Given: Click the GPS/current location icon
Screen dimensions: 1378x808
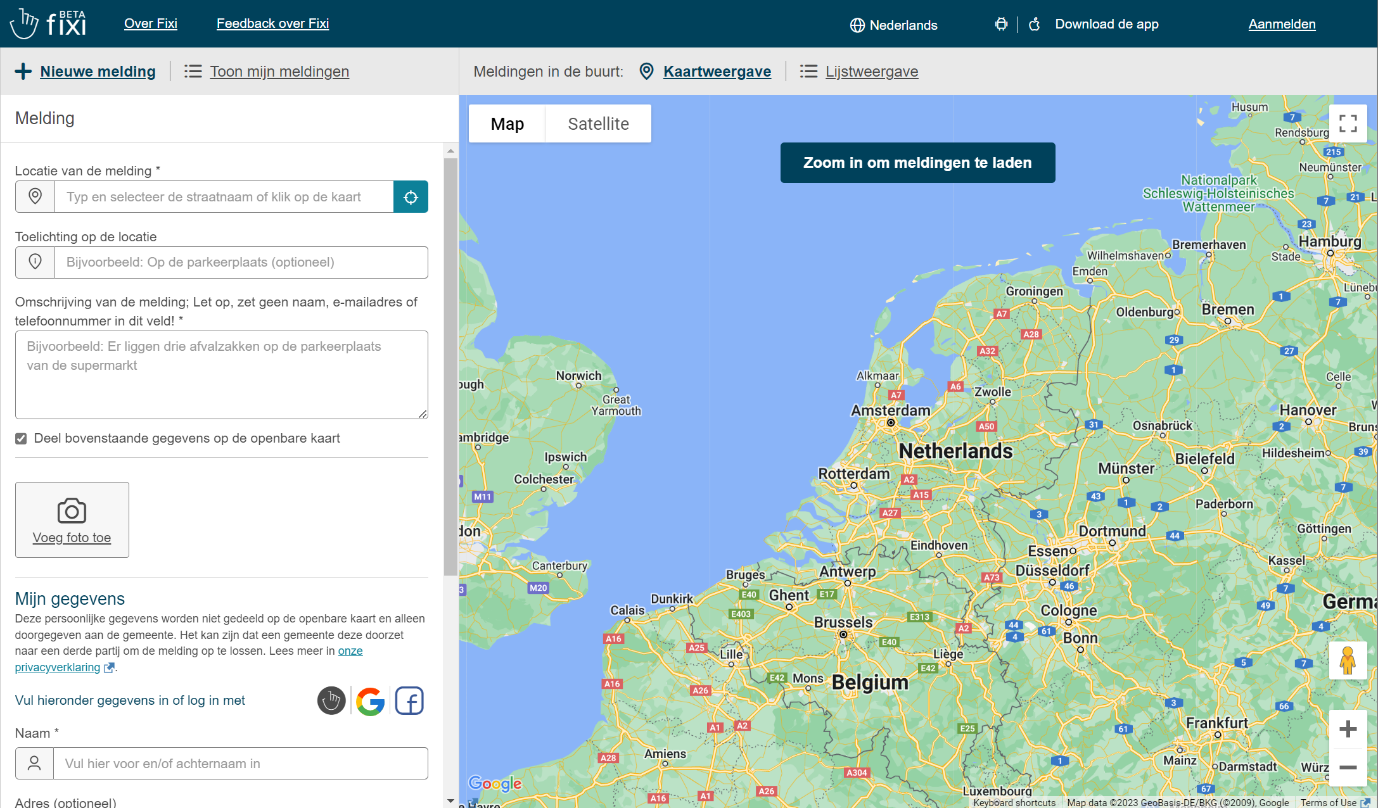Looking at the screenshot, I should 411,197.
